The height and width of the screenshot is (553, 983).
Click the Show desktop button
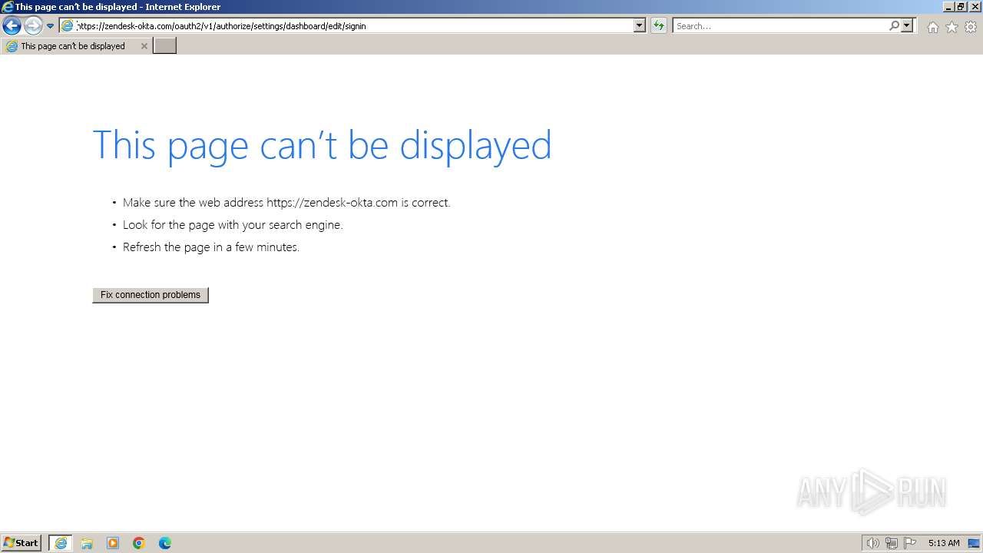pos(974,543)
